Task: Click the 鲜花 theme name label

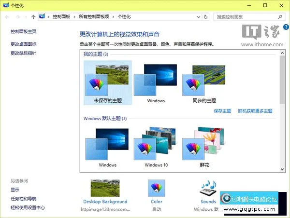Action: pos(204,165)
